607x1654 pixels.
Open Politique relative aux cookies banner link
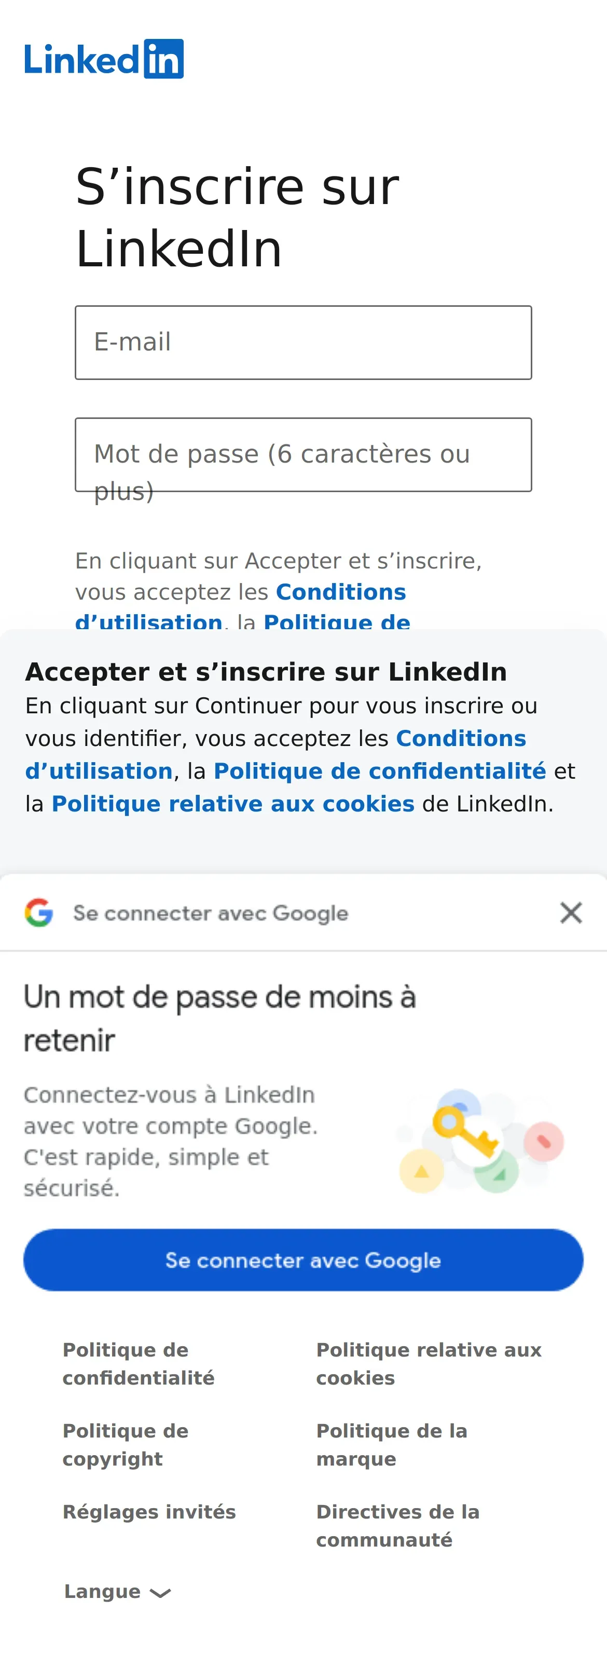click(x=233, y=804)
